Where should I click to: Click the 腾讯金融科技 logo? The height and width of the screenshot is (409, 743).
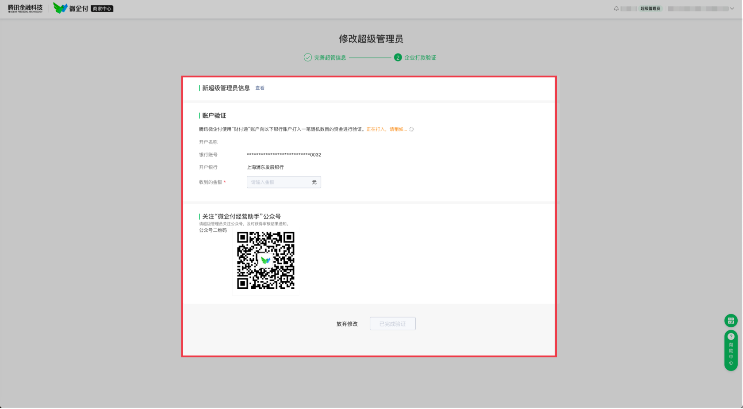point(25,8)
